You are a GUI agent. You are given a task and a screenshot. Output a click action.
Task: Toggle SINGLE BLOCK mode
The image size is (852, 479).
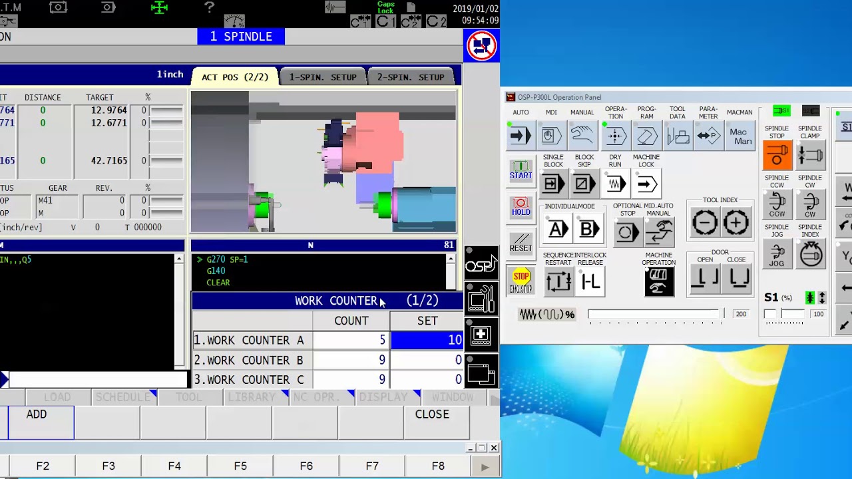click(x=552, y=184)
